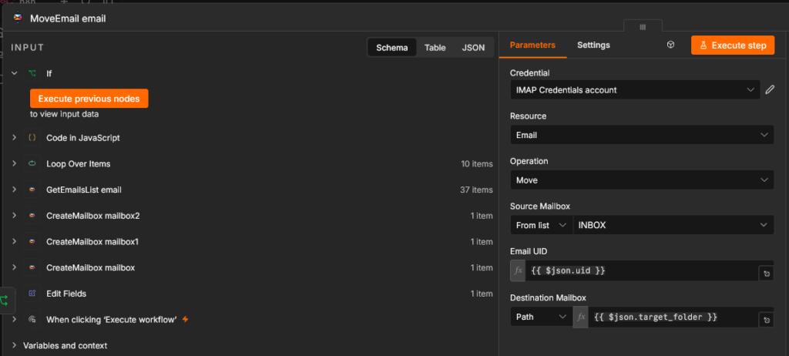Screen dimensions: 789x356
Task: Click the MoveEmail node icon in title
Action: pos(18,18)
